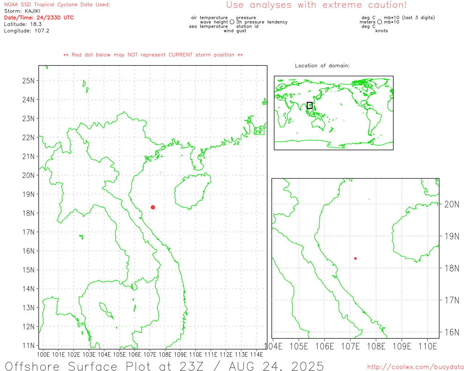
Task: Click the 114E longitude label on main map
Action: (256, 354)
